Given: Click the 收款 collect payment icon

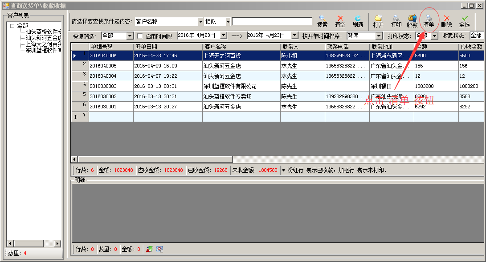Looking at the screenshot, I should point(412,21).
